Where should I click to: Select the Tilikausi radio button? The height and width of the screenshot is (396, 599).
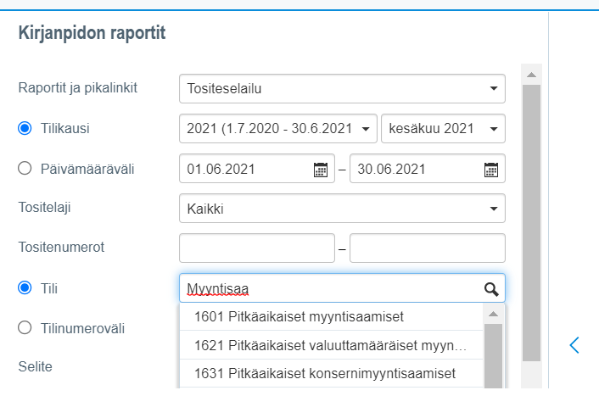(25, 128)
